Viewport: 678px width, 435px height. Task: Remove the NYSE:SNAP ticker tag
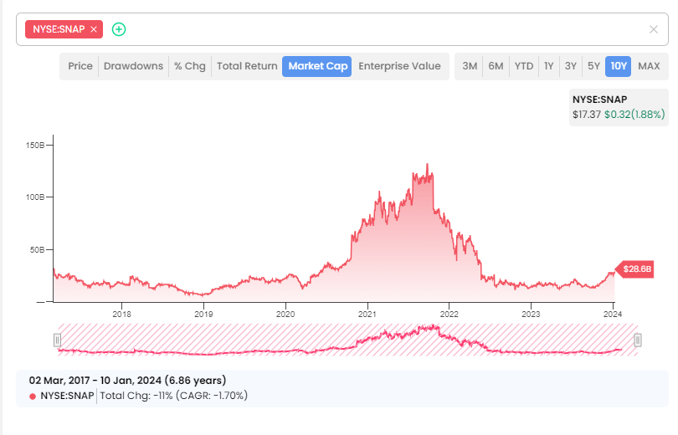(x=94, y=29)
